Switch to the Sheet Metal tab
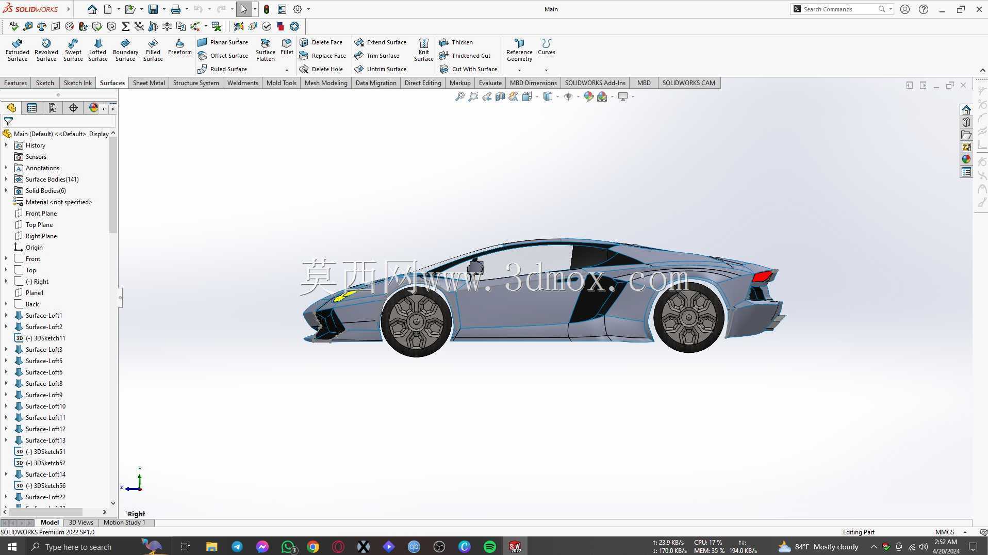Image resolution: width=988 pixels, height=555 pixels. click(x=149, y=83)
